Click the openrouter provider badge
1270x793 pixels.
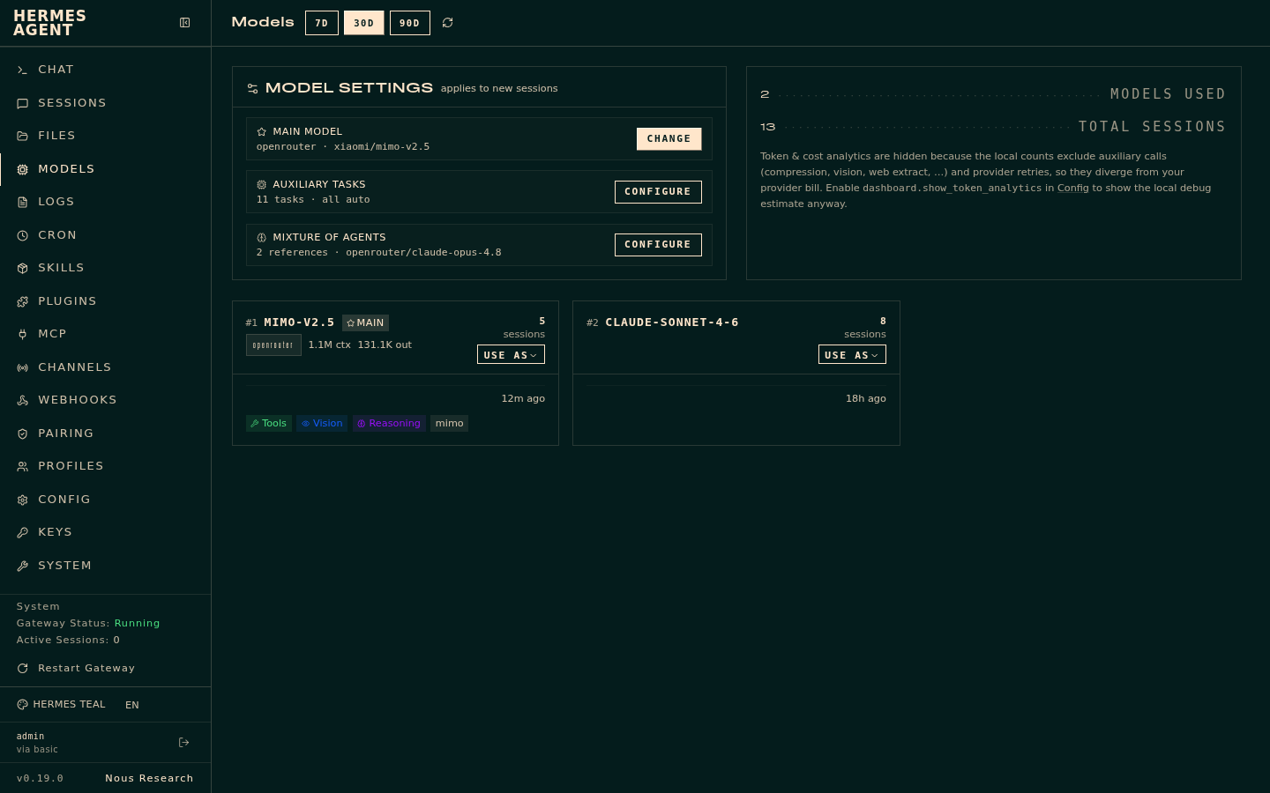click(273, 345)
